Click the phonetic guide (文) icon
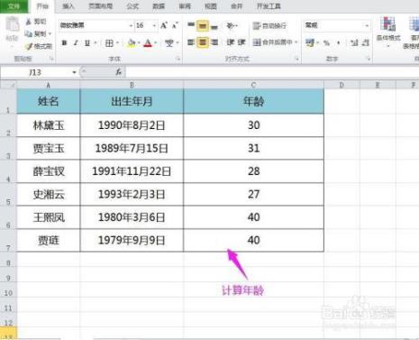The image size is (419, 340). click(169, 43)
